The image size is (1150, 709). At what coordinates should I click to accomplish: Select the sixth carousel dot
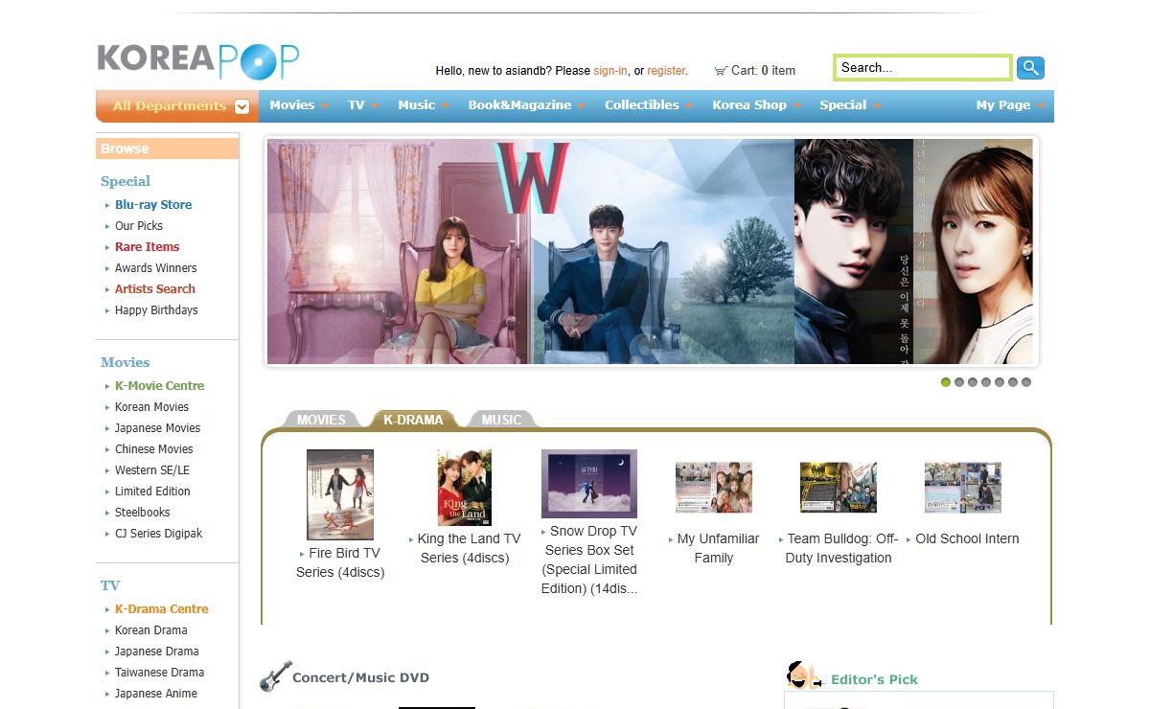(1013, 382)
